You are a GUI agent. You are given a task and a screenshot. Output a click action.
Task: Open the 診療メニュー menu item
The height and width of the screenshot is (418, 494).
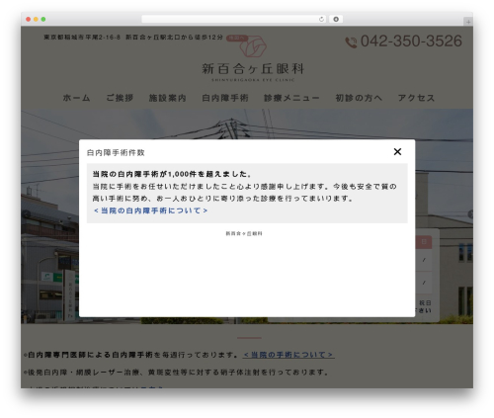click(x=291, y=98)
